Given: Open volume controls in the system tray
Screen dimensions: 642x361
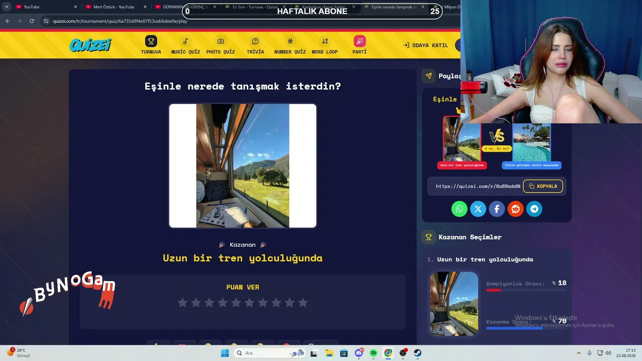Looking at the screenshot, I should pyautogui.click(x=608, y=353).
